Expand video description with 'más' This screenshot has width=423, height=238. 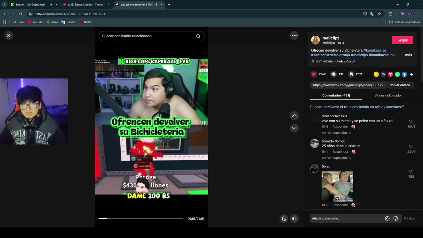(408, 55)
